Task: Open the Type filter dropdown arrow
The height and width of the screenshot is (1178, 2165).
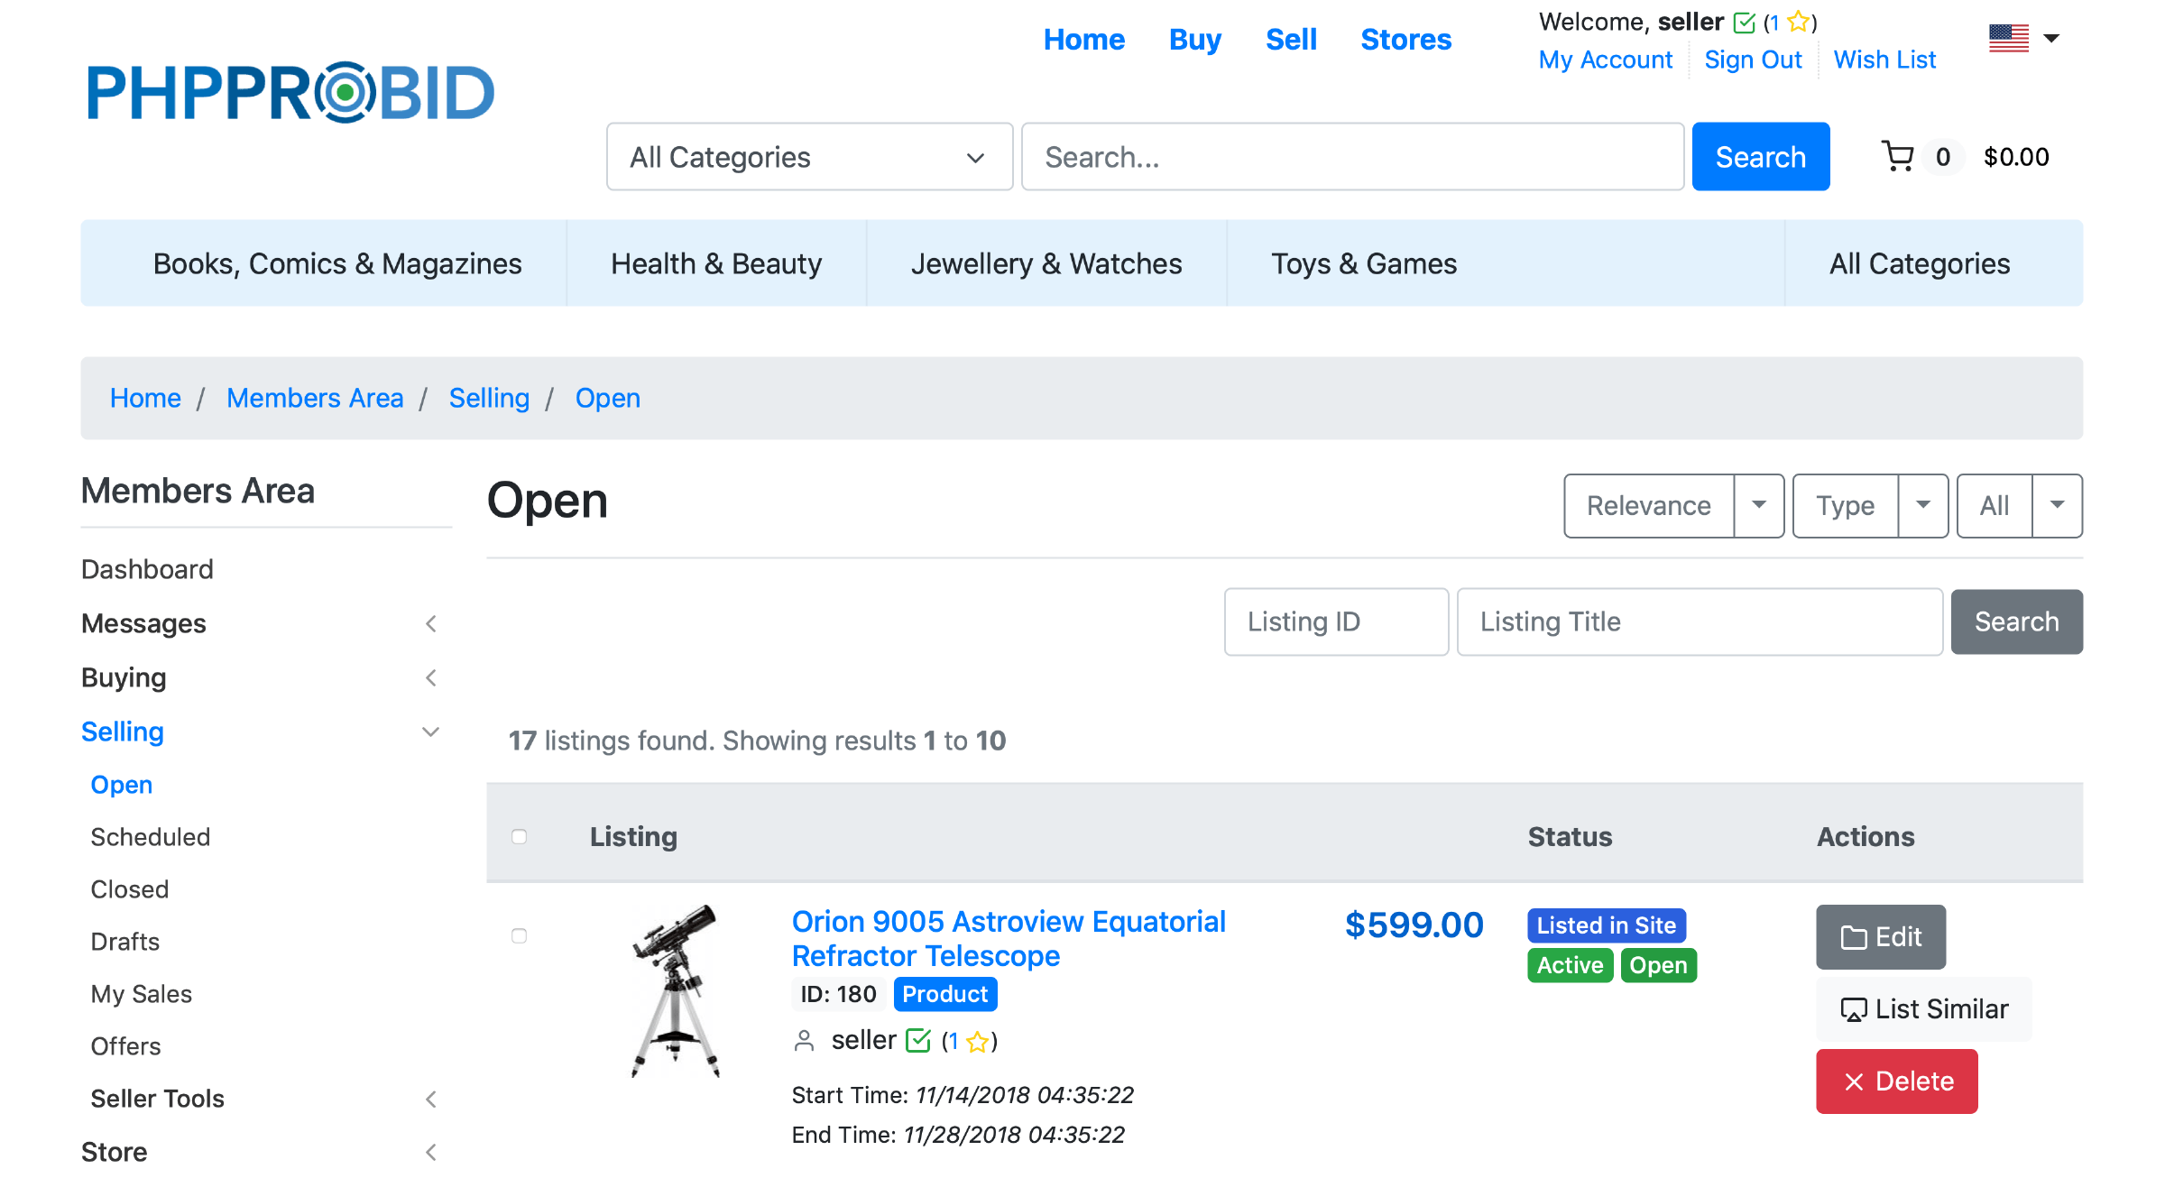Action: 1922,505
